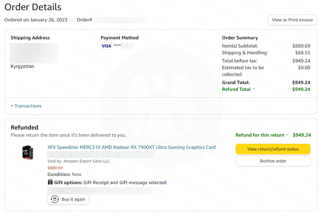This screenshot has width=322, height=216.
Task: Click the green $949.24 refund total amount
Action: pos(301,90)
